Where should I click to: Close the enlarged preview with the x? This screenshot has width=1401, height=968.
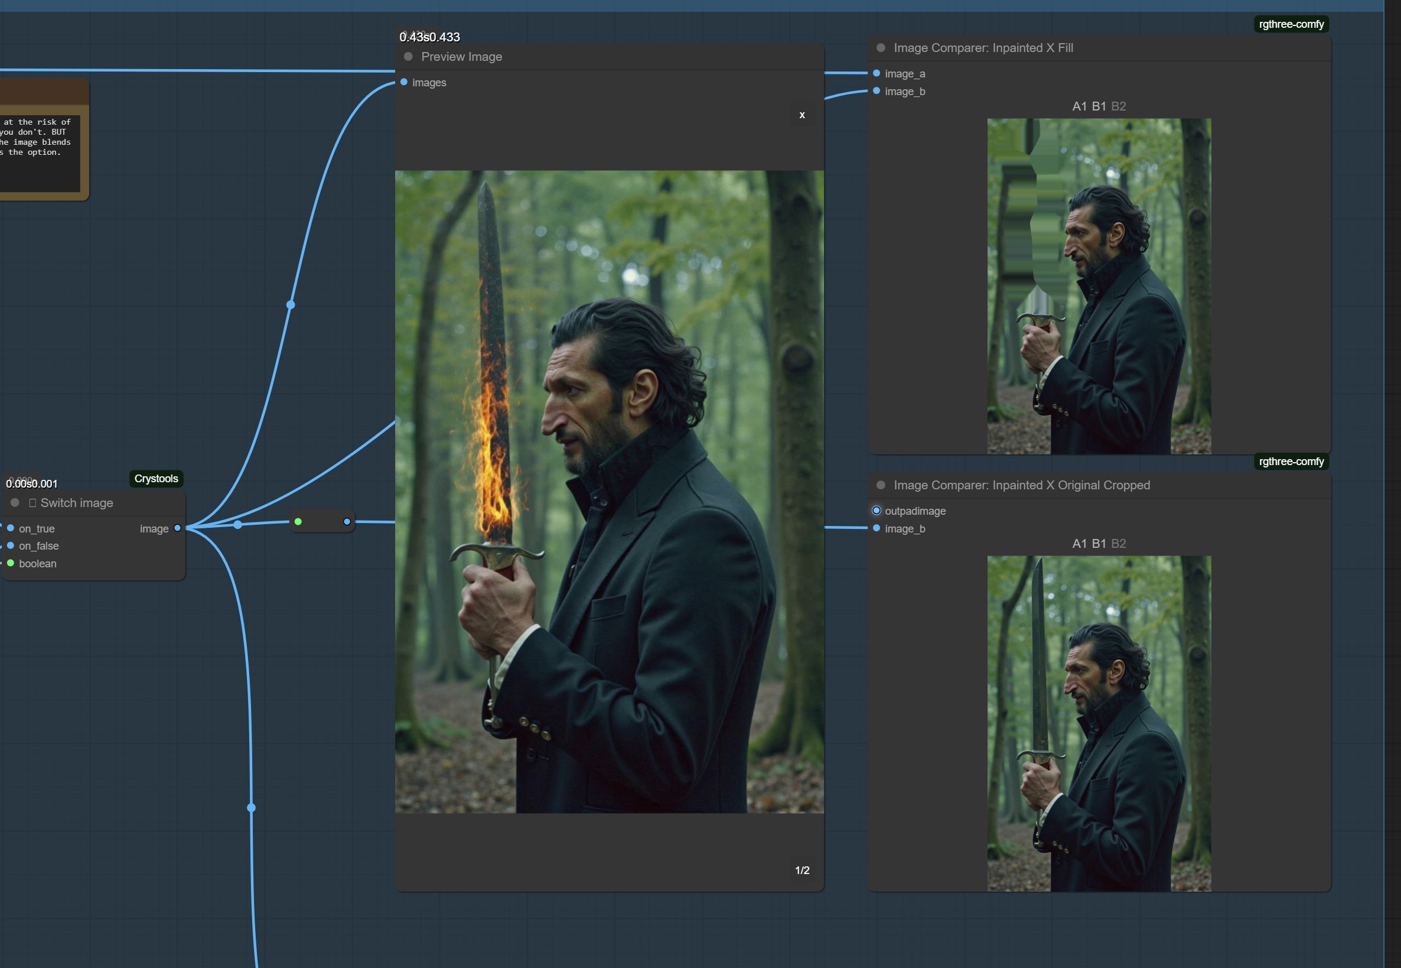[x=802, y=115]
